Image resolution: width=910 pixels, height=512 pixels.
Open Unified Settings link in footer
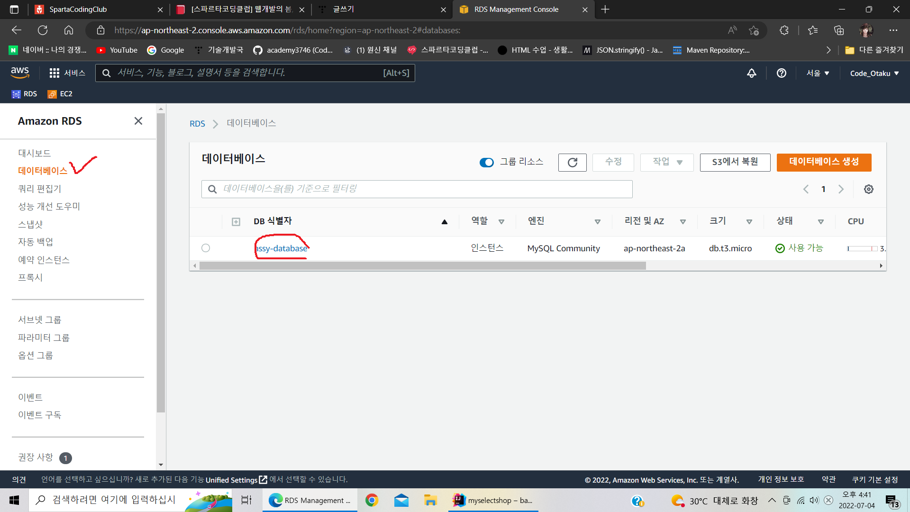pyautogui.click(x=236, y=480)
